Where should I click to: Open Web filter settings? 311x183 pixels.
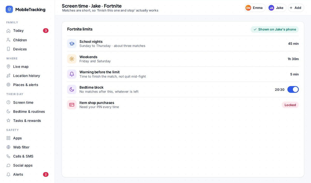pos(27,147)
